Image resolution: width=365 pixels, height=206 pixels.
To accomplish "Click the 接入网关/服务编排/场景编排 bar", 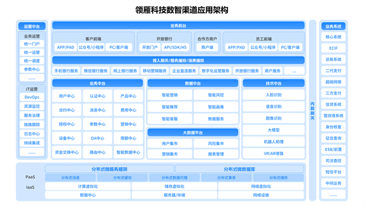I will tap(179, 60).
